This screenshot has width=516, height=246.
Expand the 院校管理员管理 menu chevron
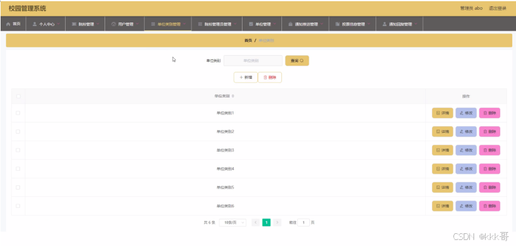pos(235,24)
